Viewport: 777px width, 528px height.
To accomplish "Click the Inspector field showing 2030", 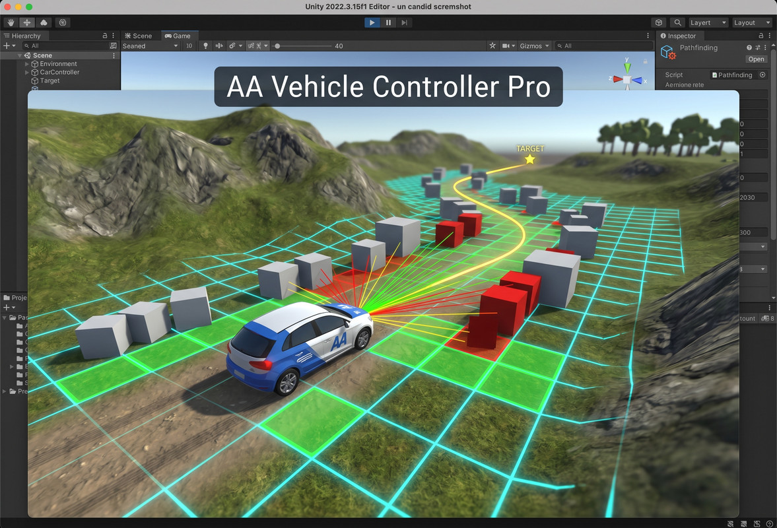I will coord(753,197).
